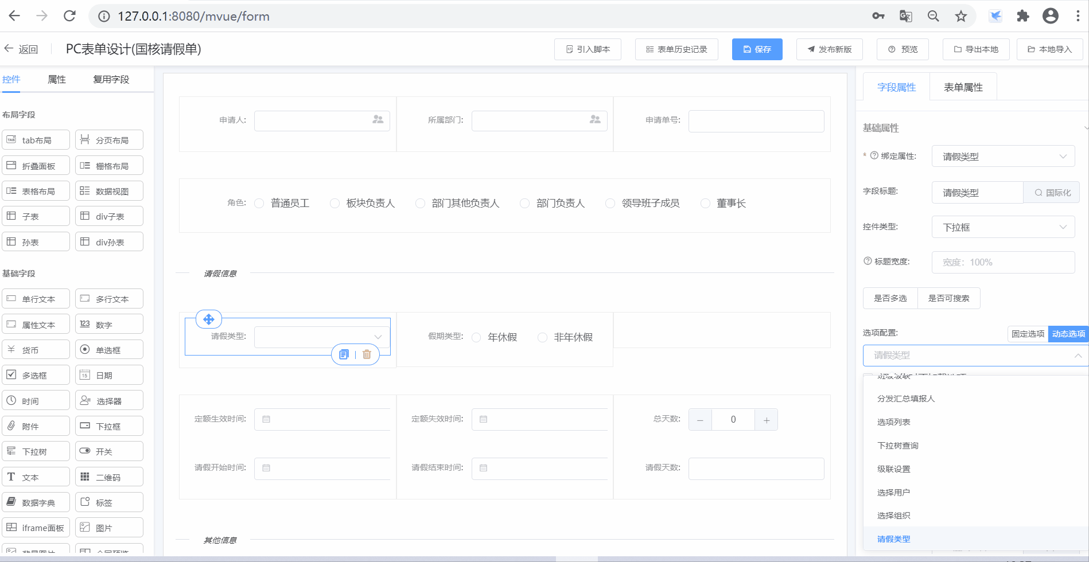Click the blue 保存 button
Image resolution: width=1089 pixels, height=562 pixels.
click(x=757, y=49)
